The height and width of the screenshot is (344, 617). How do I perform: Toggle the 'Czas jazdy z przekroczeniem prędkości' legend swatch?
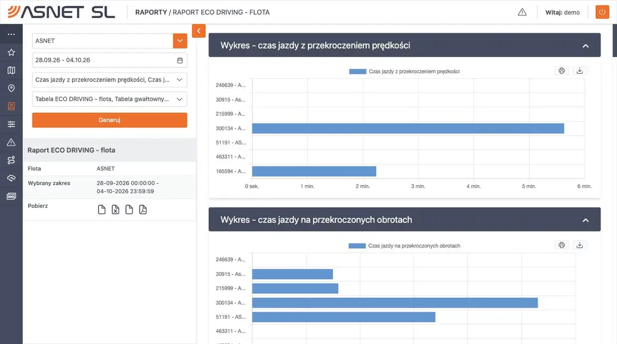358,71
